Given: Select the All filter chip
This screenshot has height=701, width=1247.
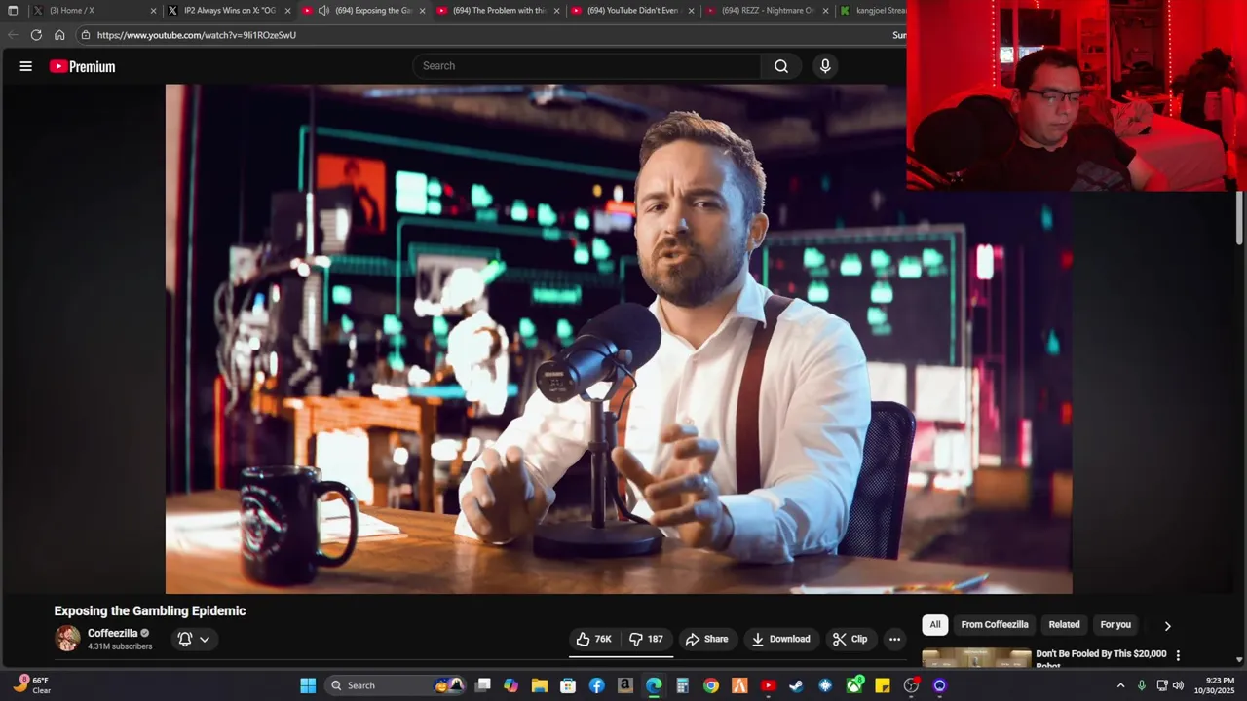Looking at the screenshot, I should point(935,625).
